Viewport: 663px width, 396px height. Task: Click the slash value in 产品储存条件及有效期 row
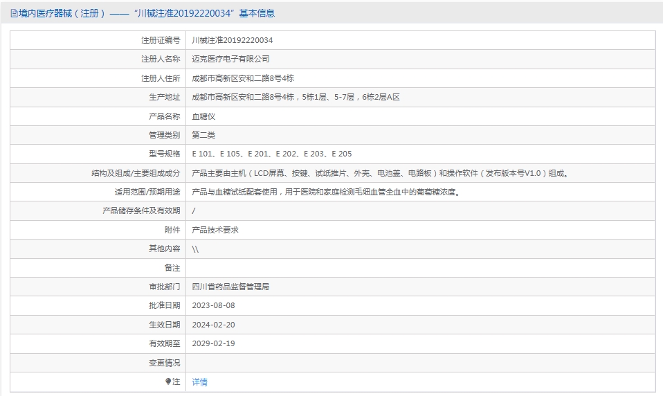click(194, 210)
